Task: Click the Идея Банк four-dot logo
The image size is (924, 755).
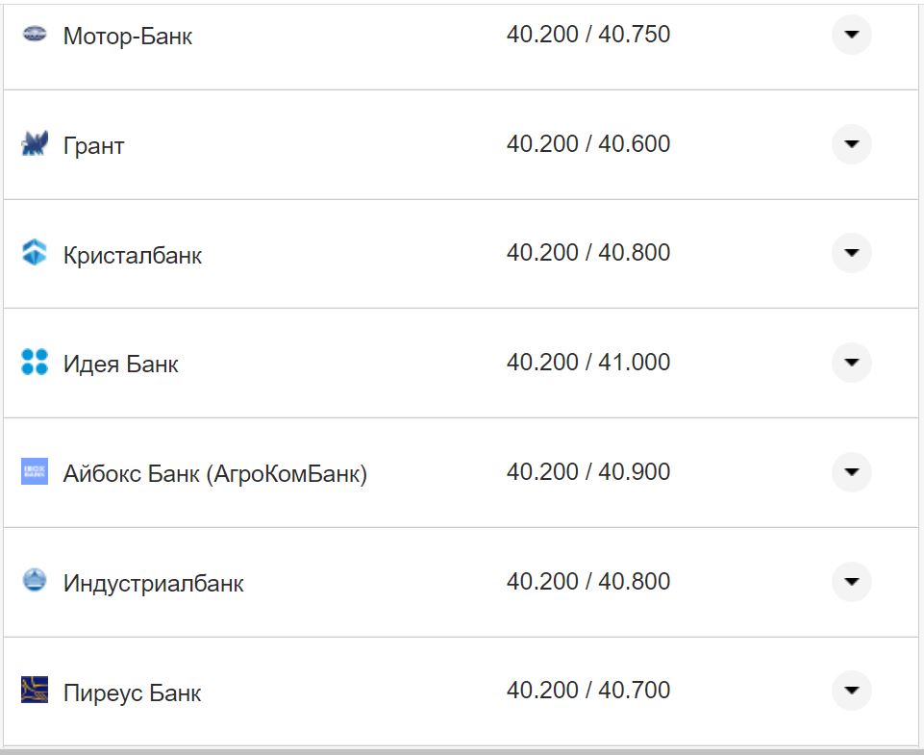Action: (x=34, y=363)
